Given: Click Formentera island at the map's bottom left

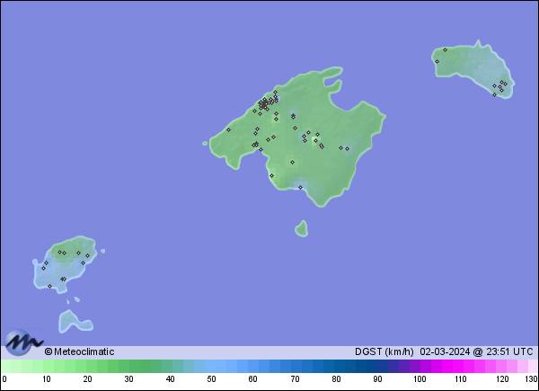Looking at the screenshot, I should tap(74, 322).
